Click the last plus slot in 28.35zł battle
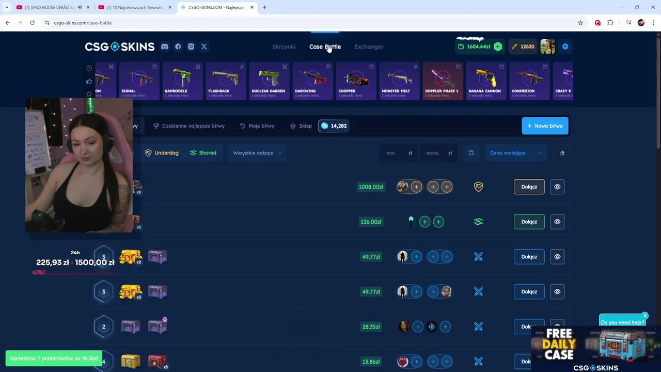Image resolution: width=661 pixels, height=372 pixels. coord(446,327)
